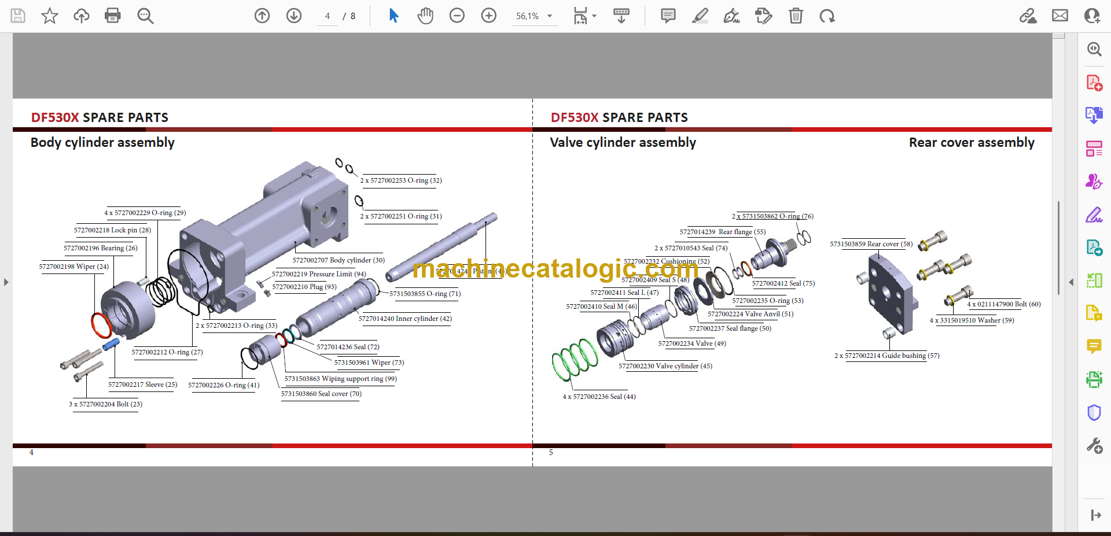Open the Protect shield tool
The height and width of the screenshot is (536, 1111).
click(x=1094, y=412)
